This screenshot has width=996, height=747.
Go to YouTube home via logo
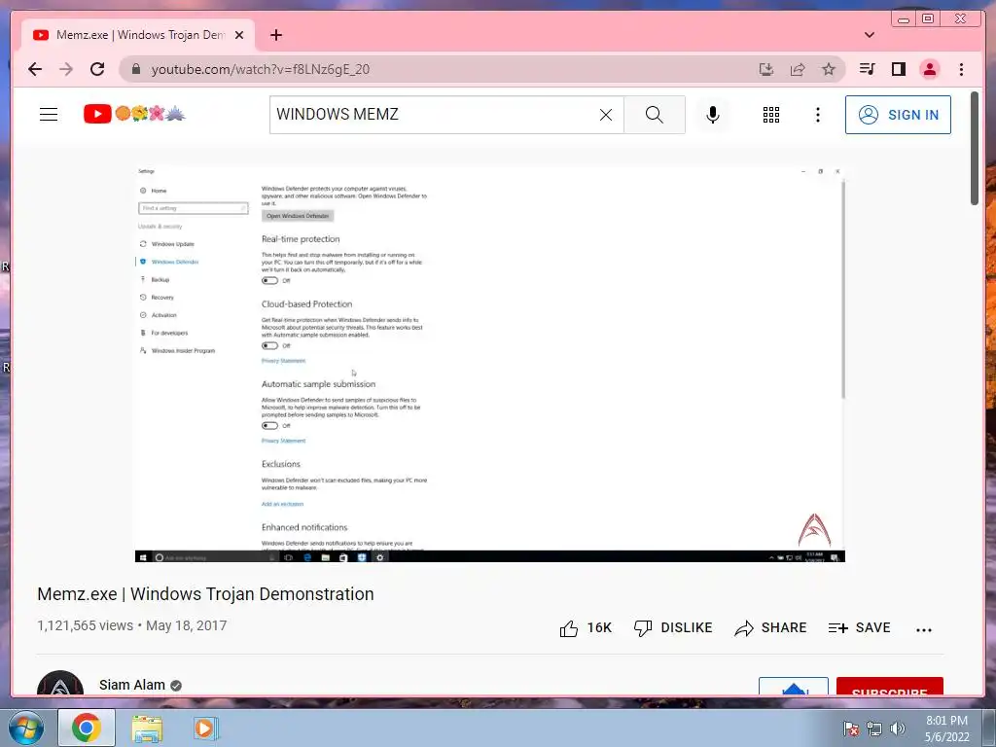[134, 115]
